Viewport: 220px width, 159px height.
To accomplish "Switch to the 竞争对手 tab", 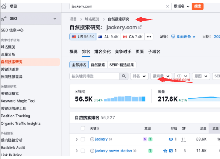I will [x=123, y=52].
